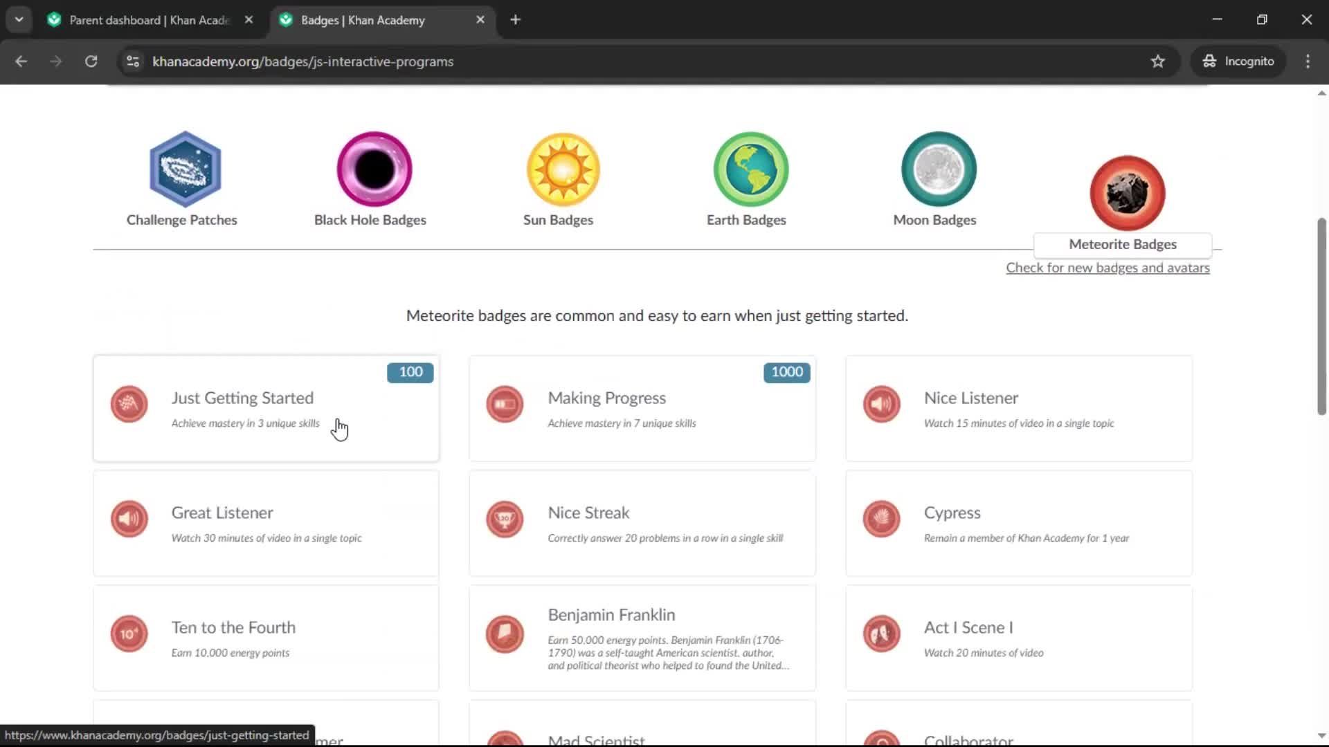Open Act I Scene I badge title
The image size is (1329, 747).
(x=968, y=627)
